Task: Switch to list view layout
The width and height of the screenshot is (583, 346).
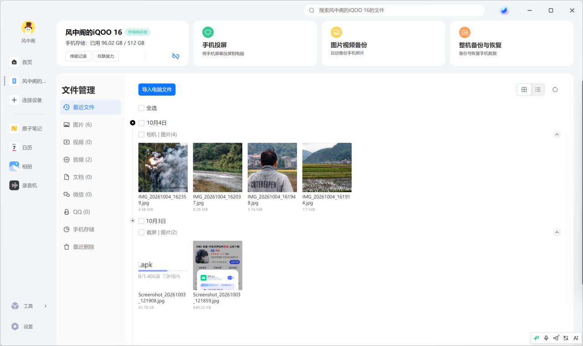Action: pos(538,90)
